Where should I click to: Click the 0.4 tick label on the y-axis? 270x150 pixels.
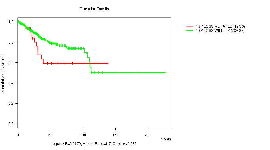11,83
